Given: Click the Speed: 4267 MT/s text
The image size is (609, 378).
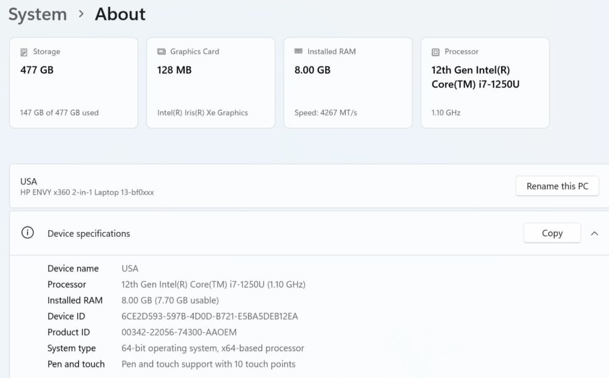Looking at the screenshot, I should [x=326, y=113].
